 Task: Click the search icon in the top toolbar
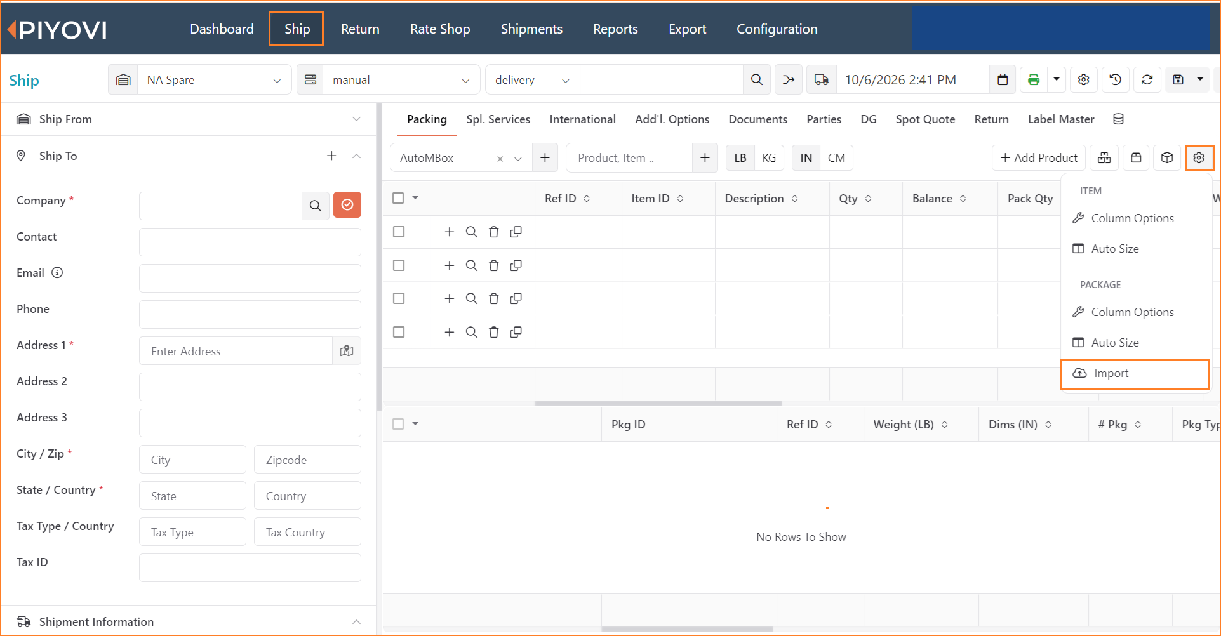pos(756,79)
